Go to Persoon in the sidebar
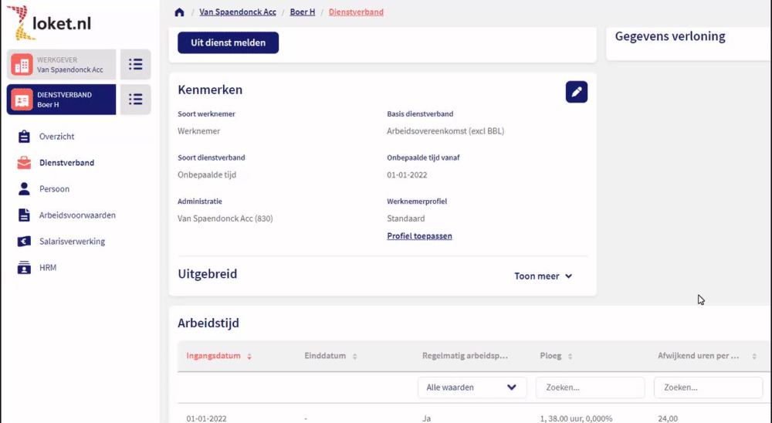772x423 pixels. 54,189
